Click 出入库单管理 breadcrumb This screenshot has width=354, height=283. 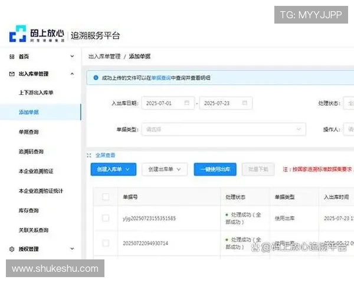tap(104, 57)
